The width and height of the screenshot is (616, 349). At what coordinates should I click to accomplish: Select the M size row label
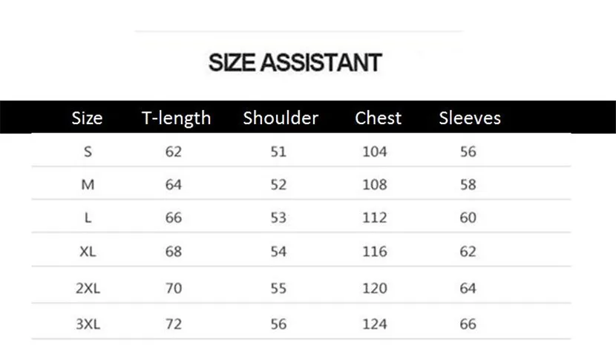[x=88, y=185]
